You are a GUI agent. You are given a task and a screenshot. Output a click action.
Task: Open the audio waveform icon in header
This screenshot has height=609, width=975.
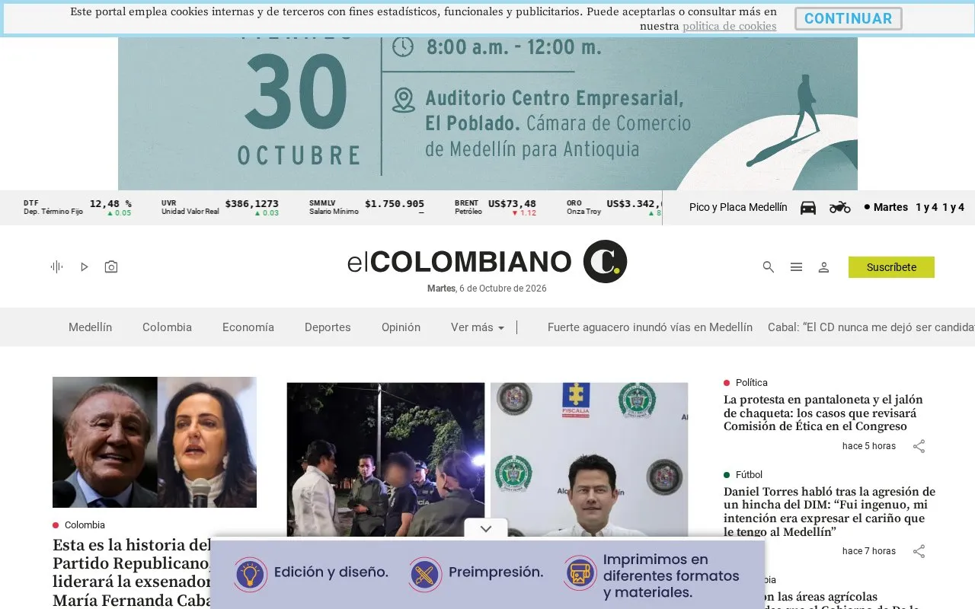pos(56,266)
